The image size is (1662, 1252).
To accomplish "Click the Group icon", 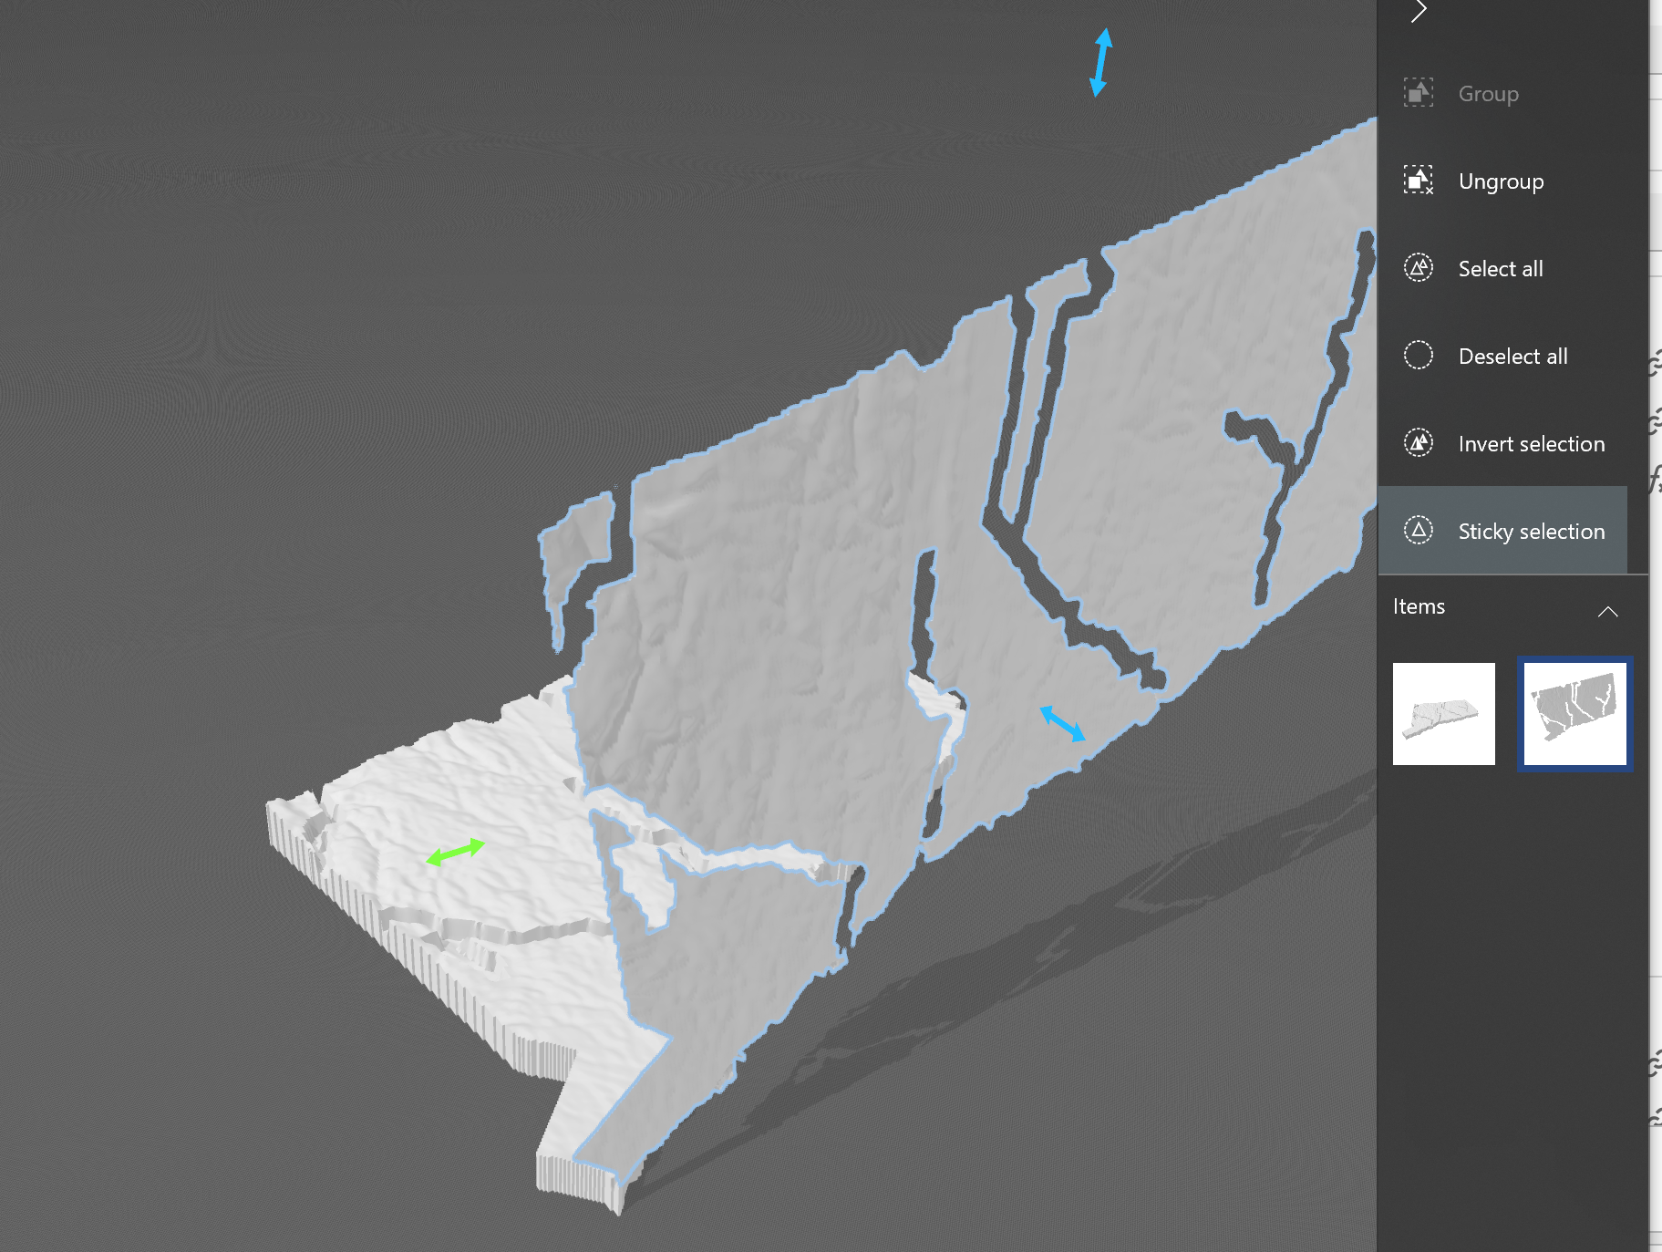I will pos(1418,93).
